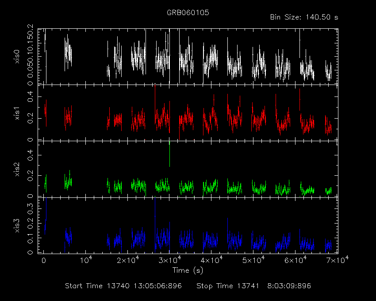Click the x-axis tick label 7×10^4
This screenshot has height=301, width=376.
click(x=338, y=260)
